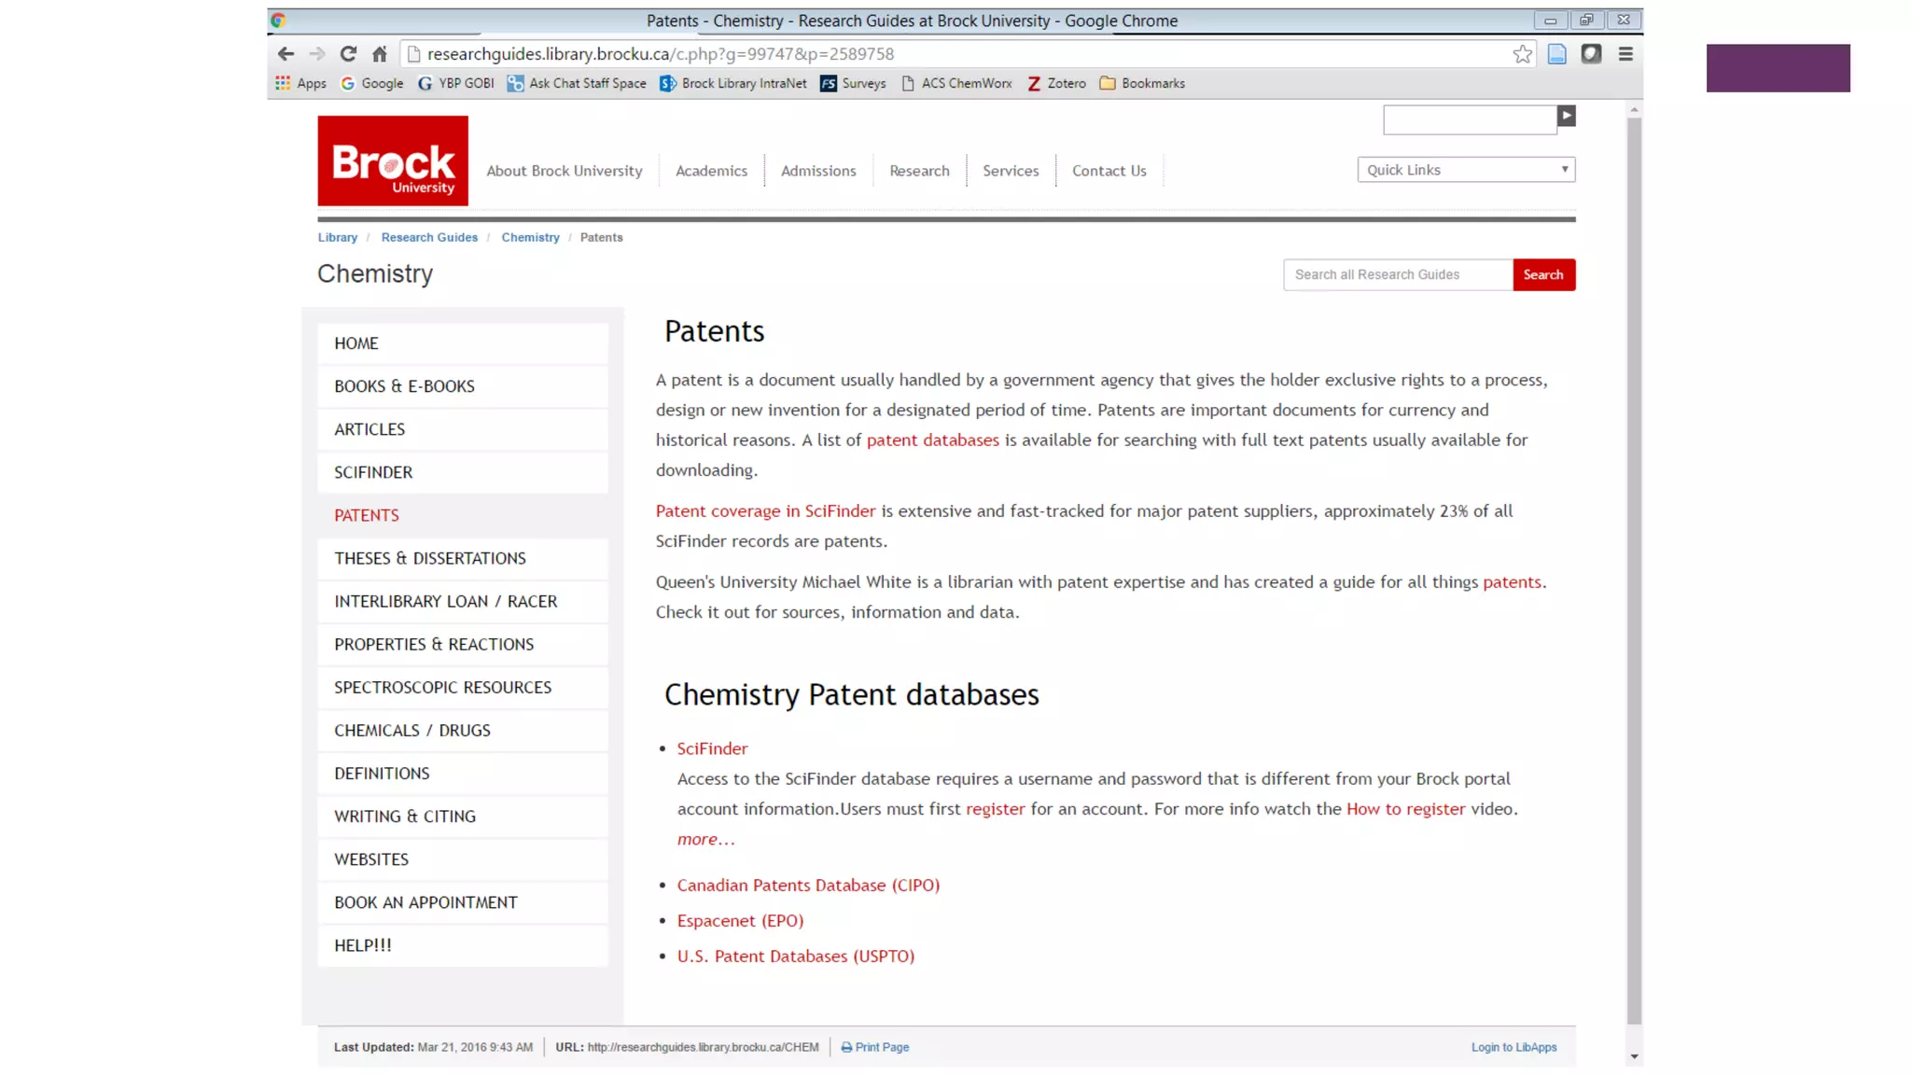1911x1075 pixels.
Task: Bookmark page with star icon
Action: point(1522,54)
